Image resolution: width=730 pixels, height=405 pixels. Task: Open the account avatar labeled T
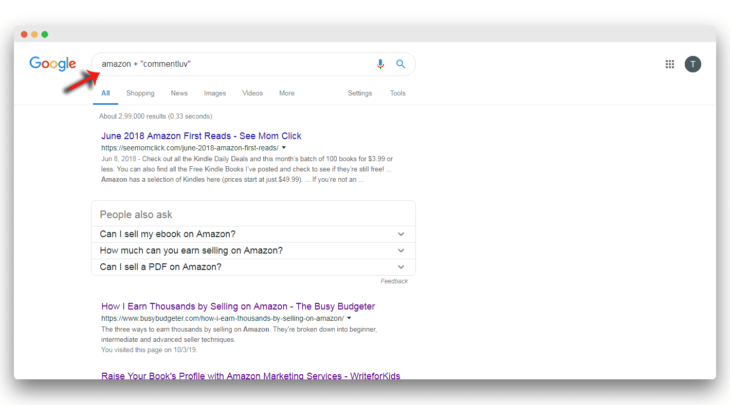click(693, 64)
